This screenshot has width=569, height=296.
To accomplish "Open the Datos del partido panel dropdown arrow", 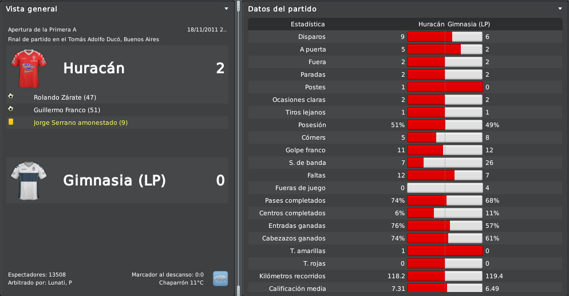I will (560, 9).
